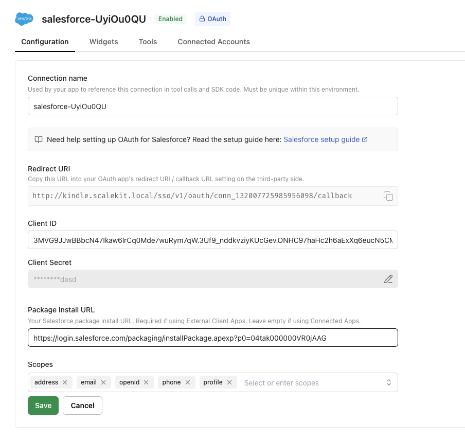465x440 pixels.
Task: Open the Connected Accounts tab
Action: 214,42
